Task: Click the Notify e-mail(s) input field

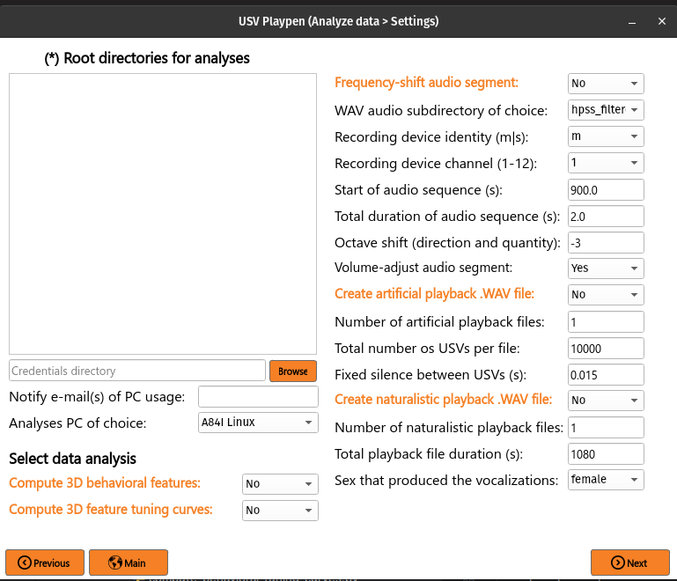Action: tap(258, 397)
